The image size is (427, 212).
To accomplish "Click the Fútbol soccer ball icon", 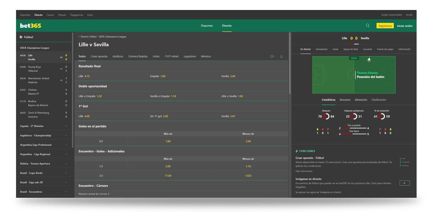I will pos(21,37).
